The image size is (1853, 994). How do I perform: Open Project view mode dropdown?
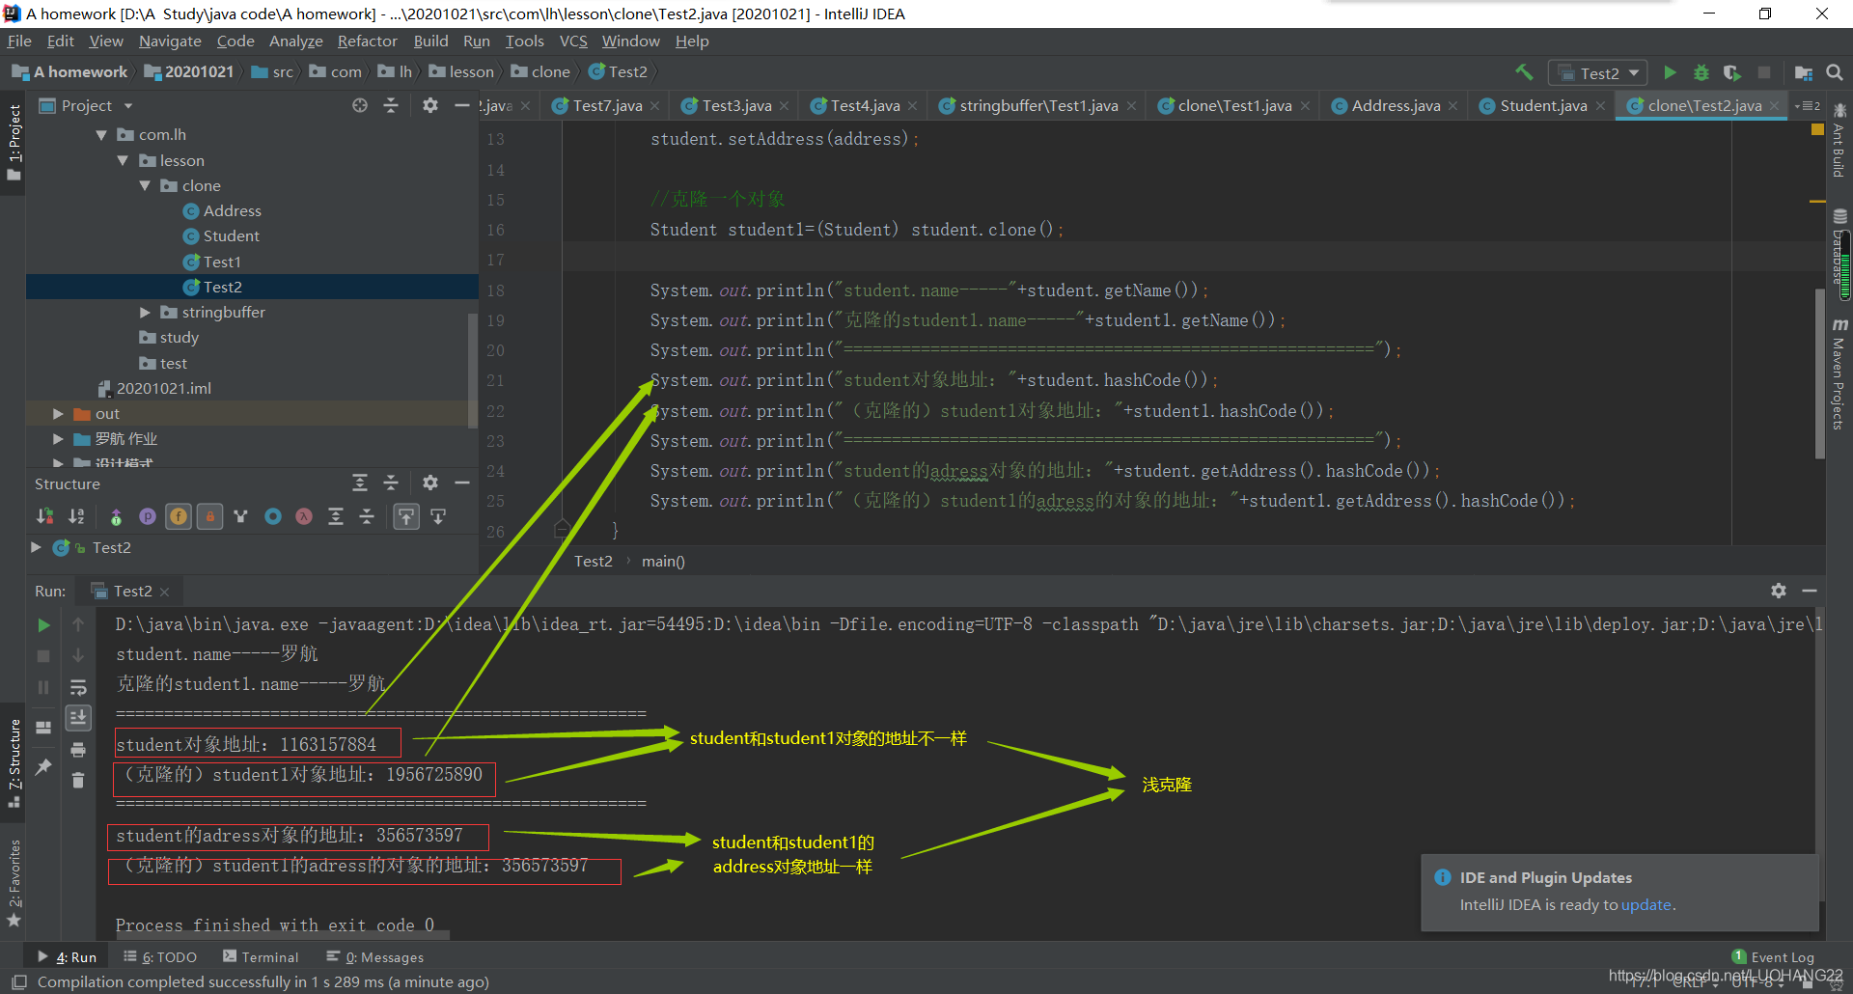click(x=128, y=106)
